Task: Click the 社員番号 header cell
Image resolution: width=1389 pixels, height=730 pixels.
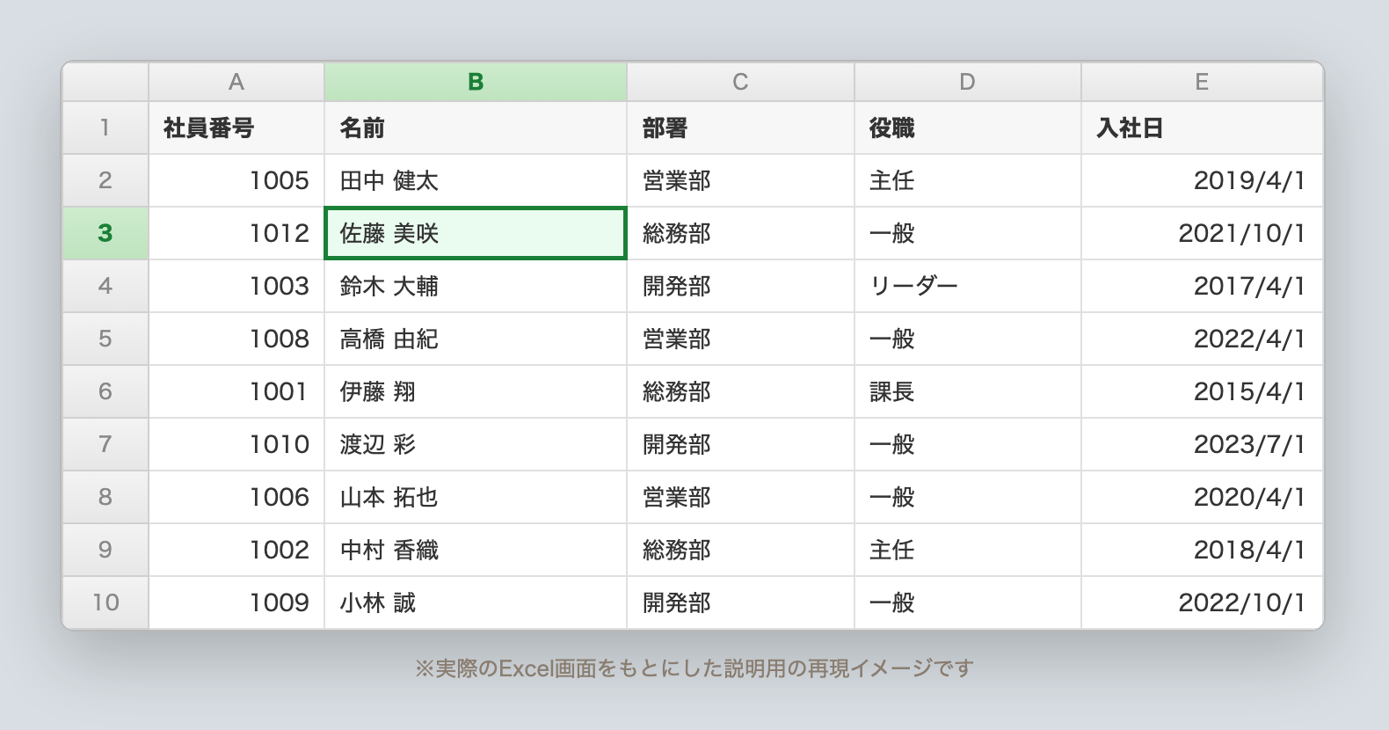Action: tap(236, 128)
